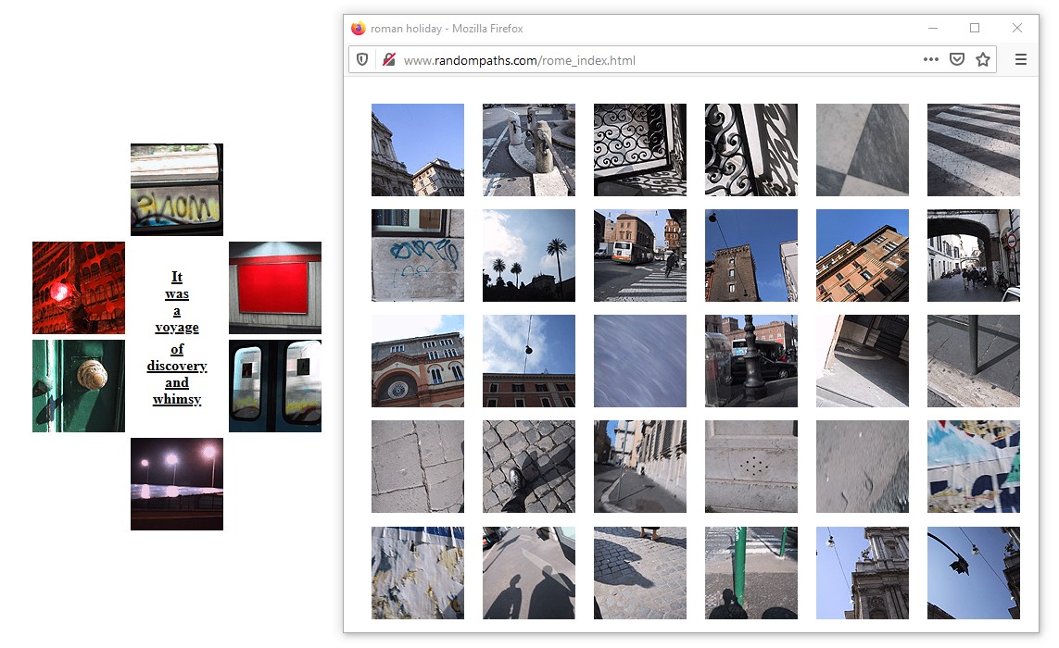Click the Firefox logo in title bar
The image size is (1059, 648).
(x=359, y=28)
